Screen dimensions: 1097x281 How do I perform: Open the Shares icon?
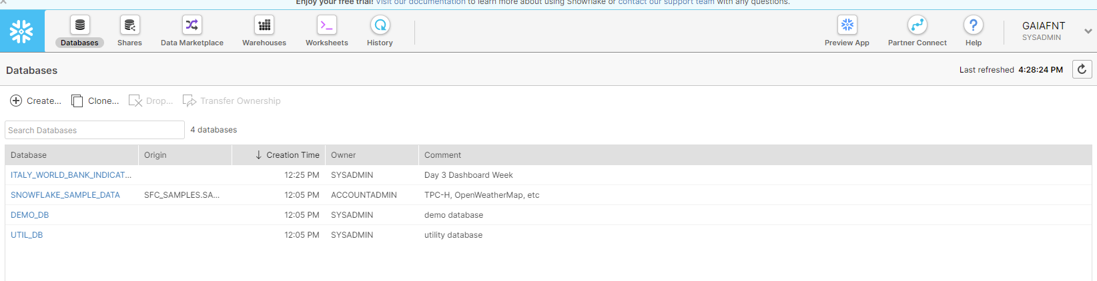pyautogui.click(x=129, y=26)
